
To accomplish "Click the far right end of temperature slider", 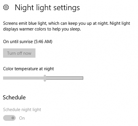I will [x=82, y=78].
